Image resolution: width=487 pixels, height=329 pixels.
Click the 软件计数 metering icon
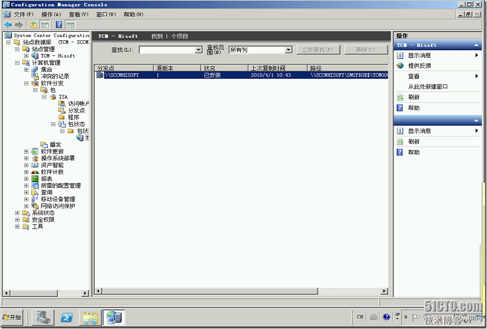[35, 172]
